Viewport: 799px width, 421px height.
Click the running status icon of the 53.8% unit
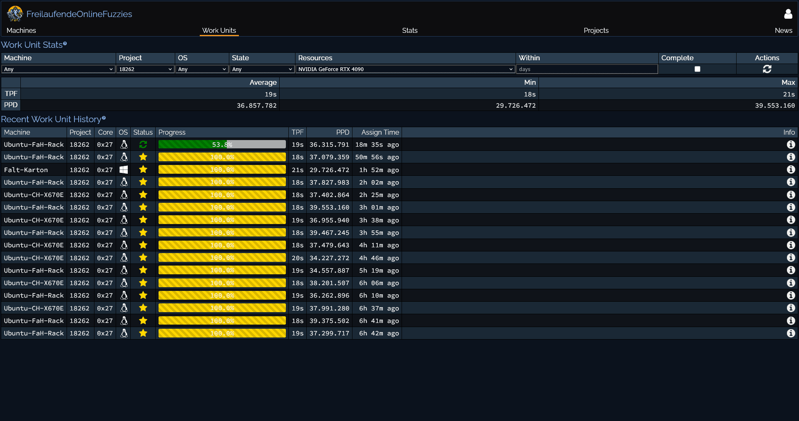click(143, 145)
